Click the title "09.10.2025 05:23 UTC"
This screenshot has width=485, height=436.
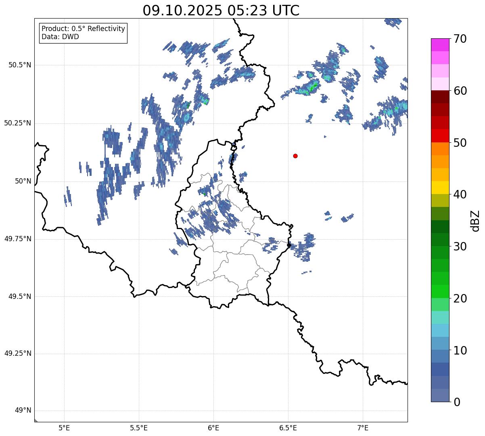[221, 10]
